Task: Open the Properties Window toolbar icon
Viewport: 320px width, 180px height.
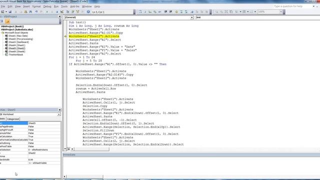Action: (x=72, y=12)
